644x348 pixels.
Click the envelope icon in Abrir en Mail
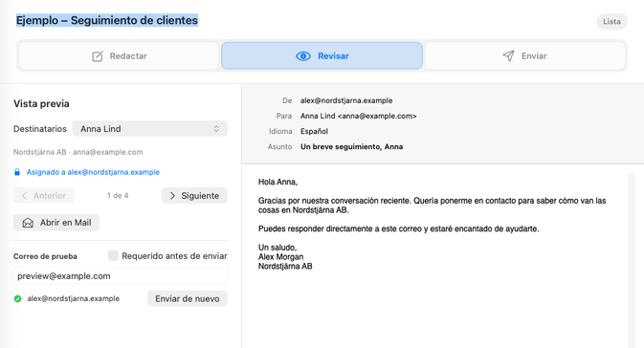coord(28,223)
